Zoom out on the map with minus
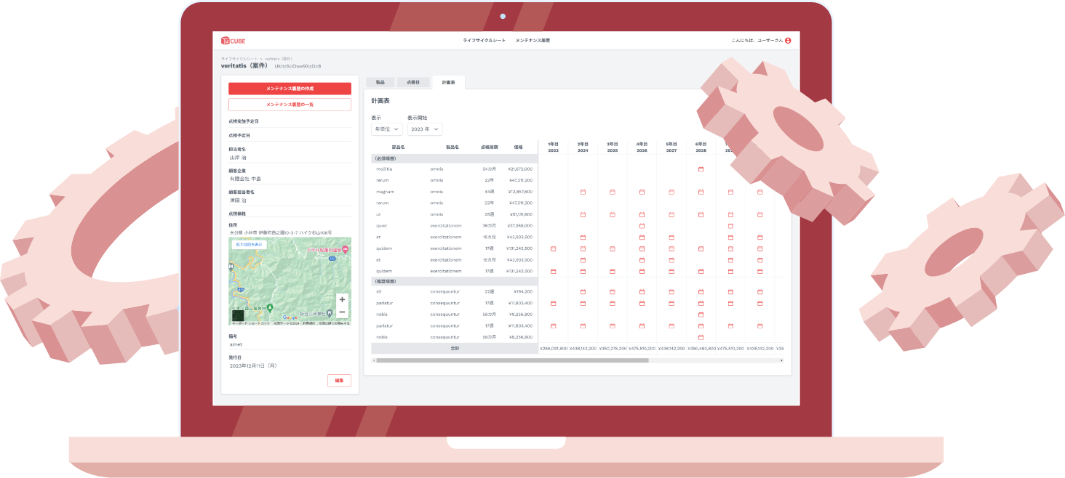1065x478 pixels. [342, 312]
